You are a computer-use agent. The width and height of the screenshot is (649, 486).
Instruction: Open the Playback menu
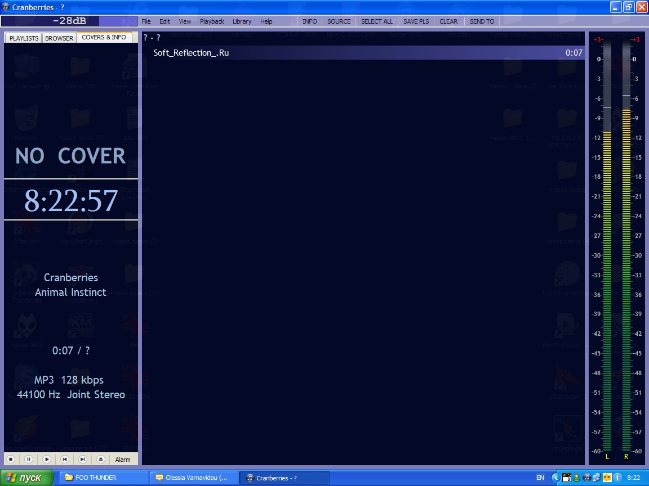click(x=212, y=21)
